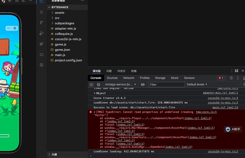Open miniapp-service context dropdown
This screenshot has width=245, height=158.
point(120,84)
